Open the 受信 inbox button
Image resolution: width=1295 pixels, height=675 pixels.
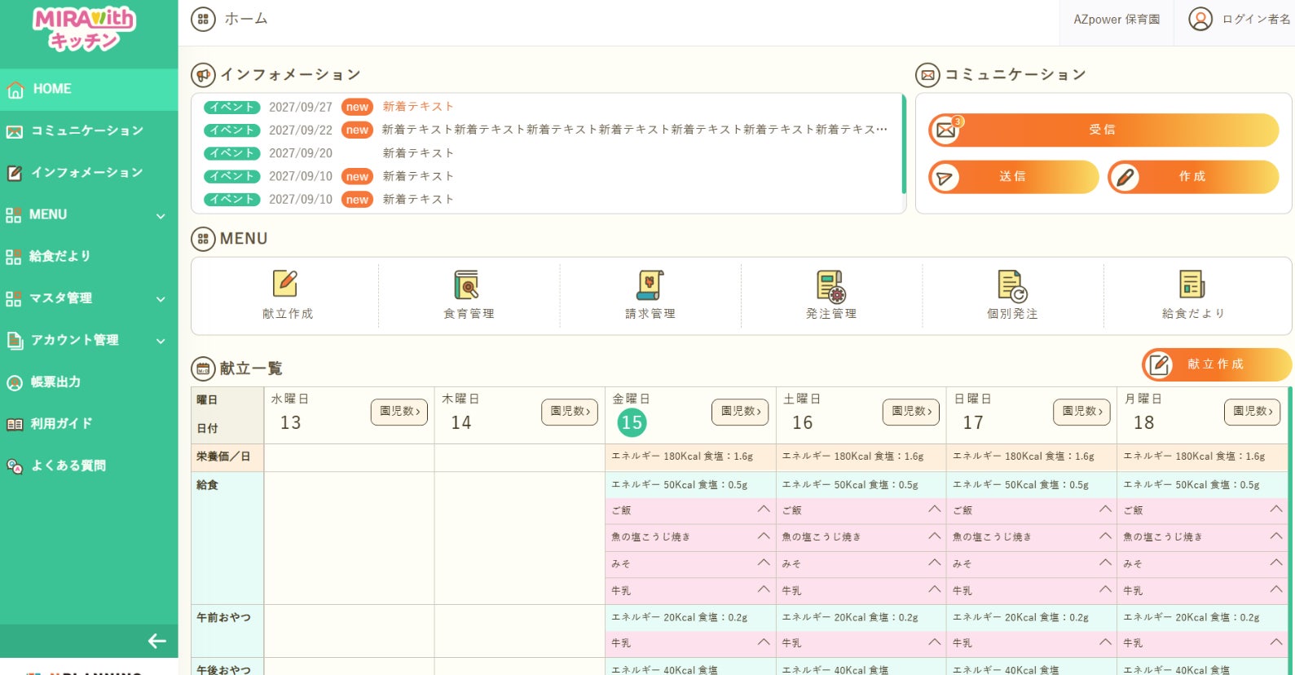click(1103, 130)
